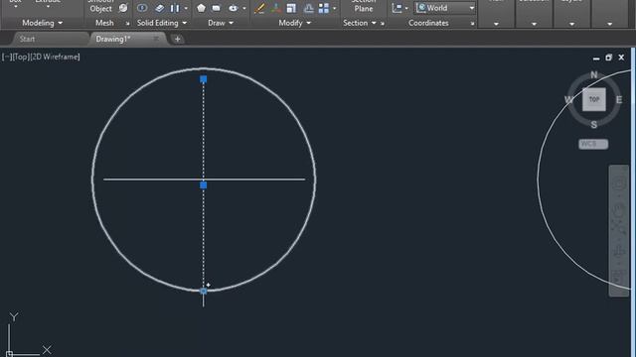Click the Zoom Extents icon in navigation bar
The image size is (636, 357).
click(618, 228)
